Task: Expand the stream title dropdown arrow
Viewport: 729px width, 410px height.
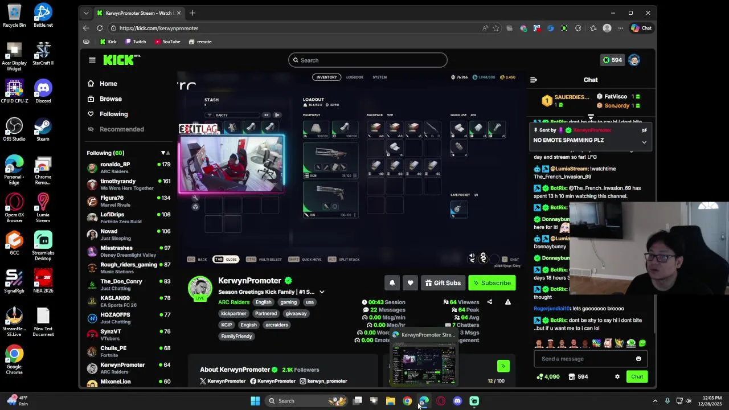Action: (322, 292)
